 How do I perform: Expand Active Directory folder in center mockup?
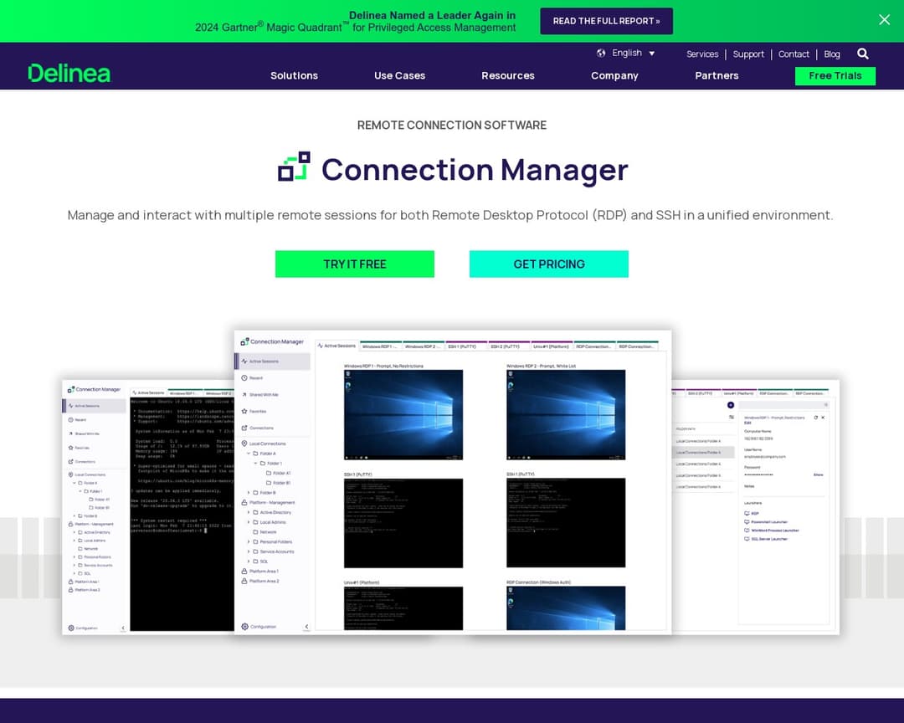click(x=249, y=513)
